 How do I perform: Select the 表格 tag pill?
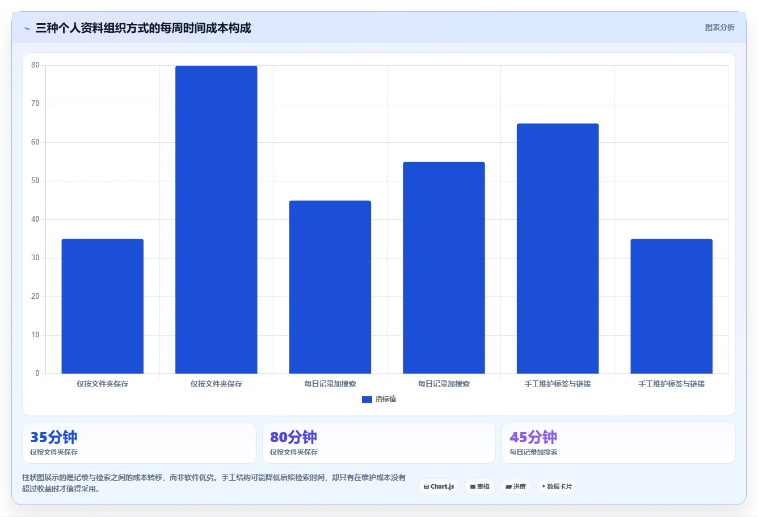pos(479,486)
